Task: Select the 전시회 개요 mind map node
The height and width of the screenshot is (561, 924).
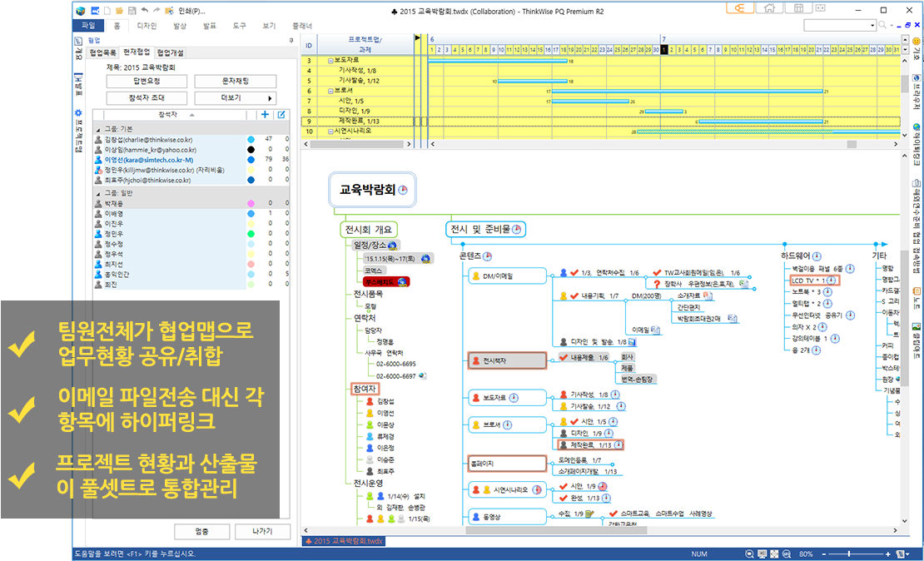Action: 370,229
